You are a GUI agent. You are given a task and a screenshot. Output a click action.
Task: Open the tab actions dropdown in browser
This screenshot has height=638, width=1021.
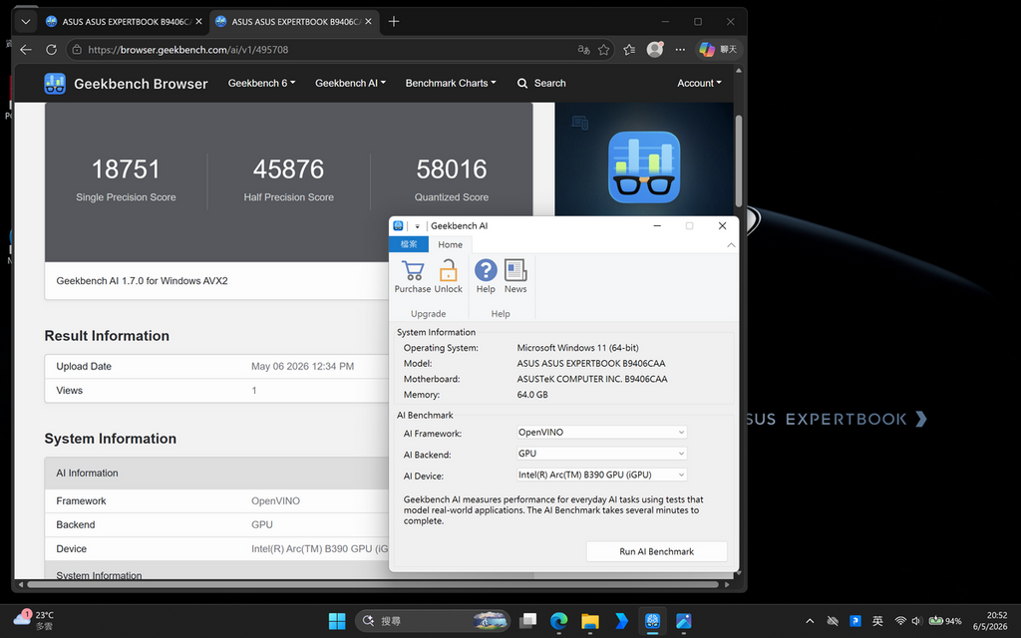point(25,22)
